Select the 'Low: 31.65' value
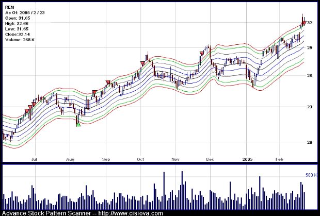The height and width of the screenshot is (216, 320). 17,29
